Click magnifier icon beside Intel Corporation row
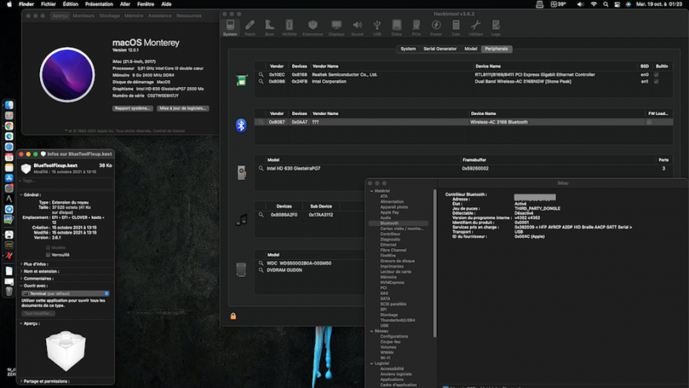 pos(261,81)
